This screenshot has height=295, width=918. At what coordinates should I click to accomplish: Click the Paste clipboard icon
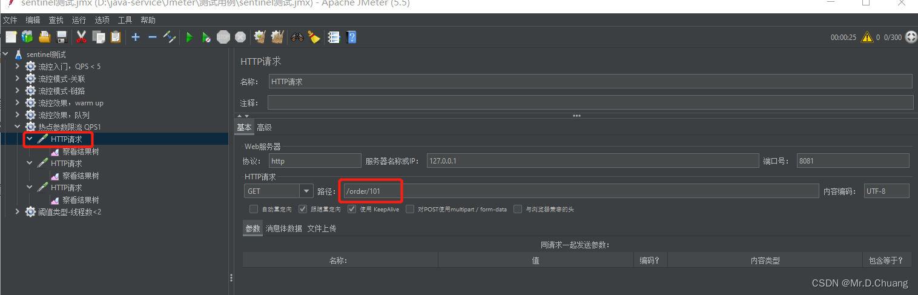[115, 37]
